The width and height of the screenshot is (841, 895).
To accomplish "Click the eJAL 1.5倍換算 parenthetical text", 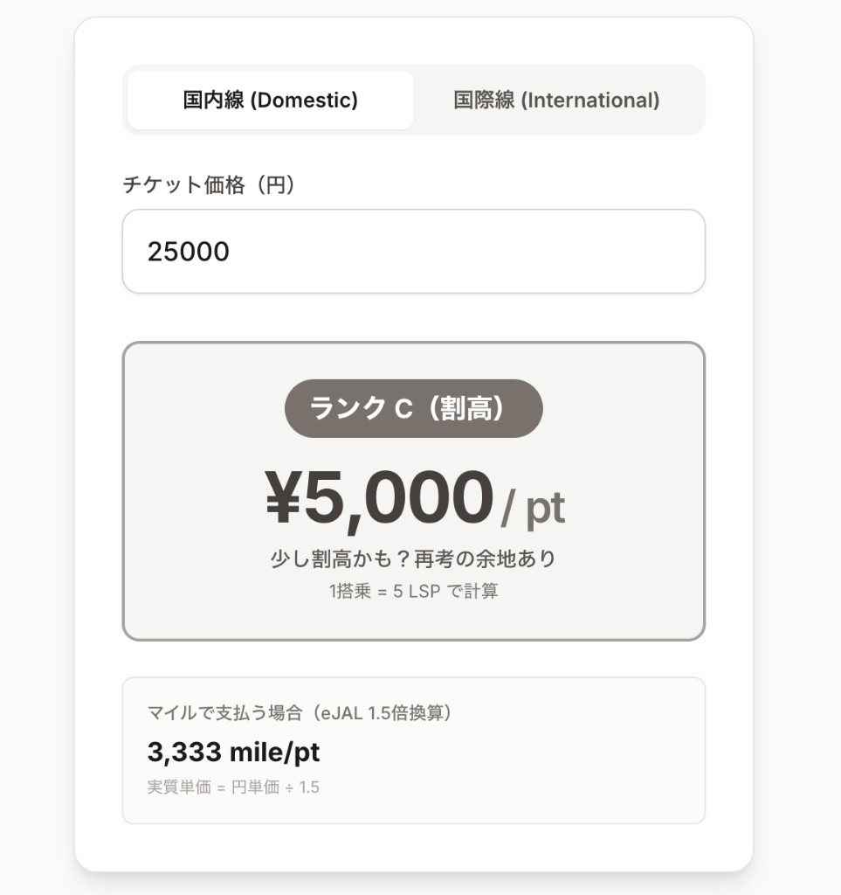I will pos(383,713).
